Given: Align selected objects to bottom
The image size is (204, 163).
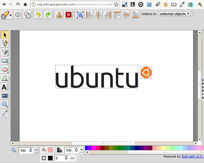Looking at the screenshot, I should [x=135, y=15].
